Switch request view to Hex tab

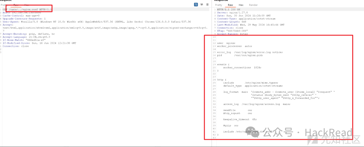pyautogui.click(x=27, y=5)
